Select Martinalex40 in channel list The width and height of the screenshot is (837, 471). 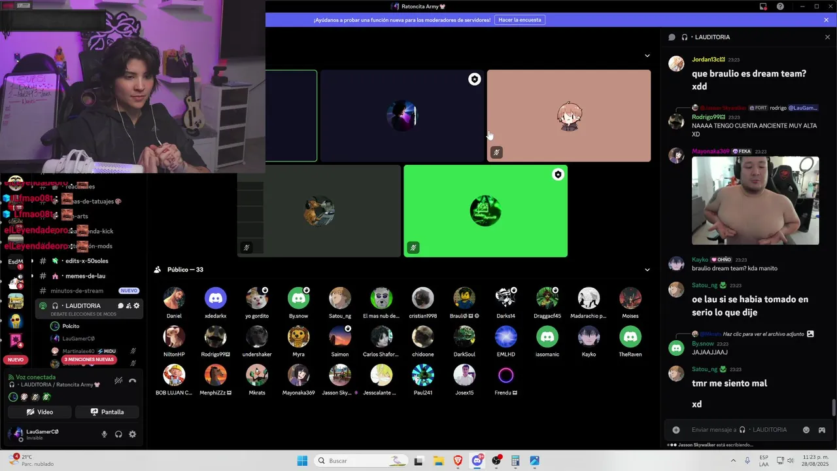tap(78, 351)
